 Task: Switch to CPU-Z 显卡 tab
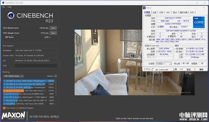coord(175,12)
